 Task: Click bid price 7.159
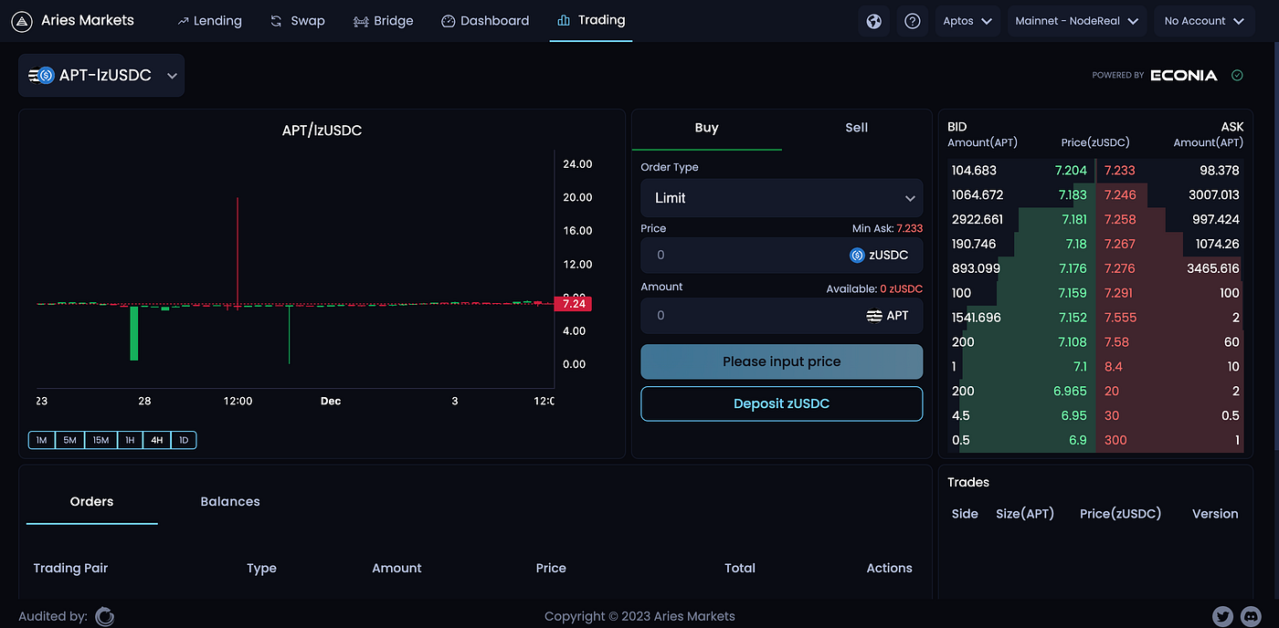(1073, 293)
